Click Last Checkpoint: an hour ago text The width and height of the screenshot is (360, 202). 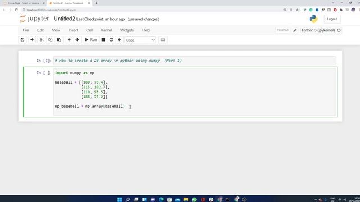coord(101,19)
